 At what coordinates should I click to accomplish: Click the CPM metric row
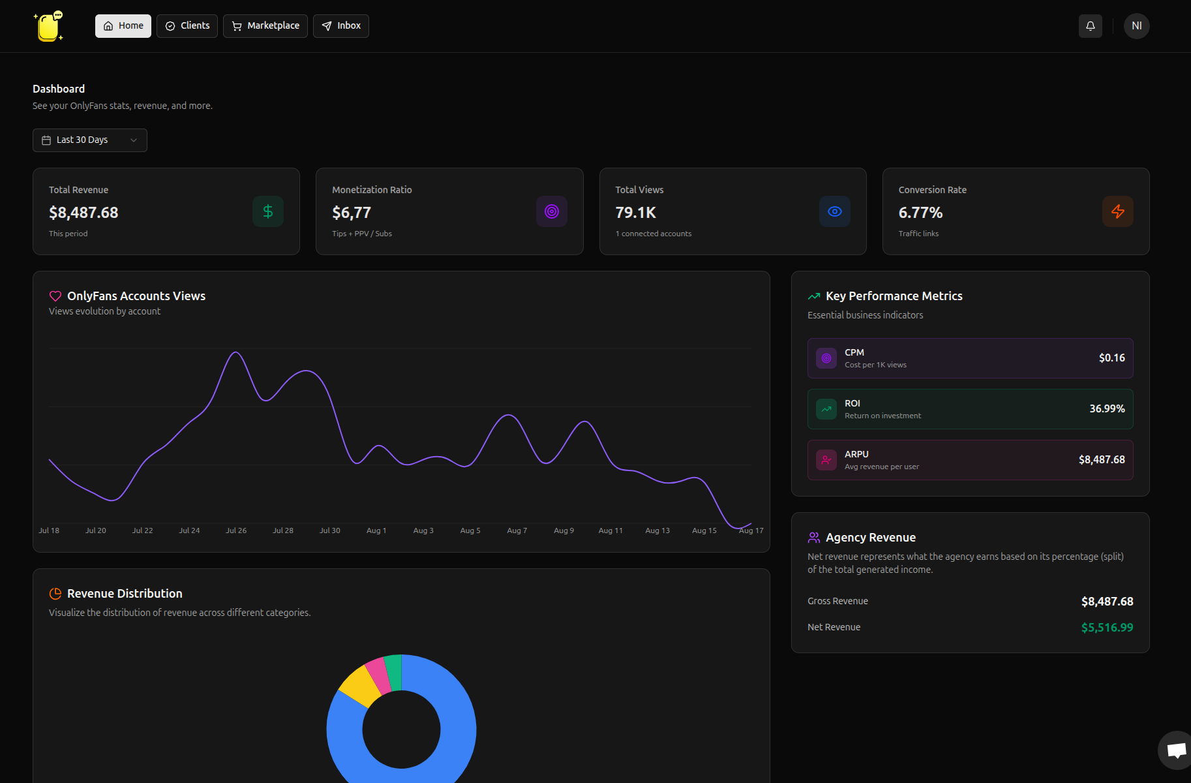970,358
